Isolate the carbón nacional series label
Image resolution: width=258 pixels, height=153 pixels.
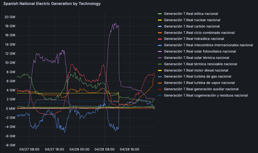[x=192, y=26]
